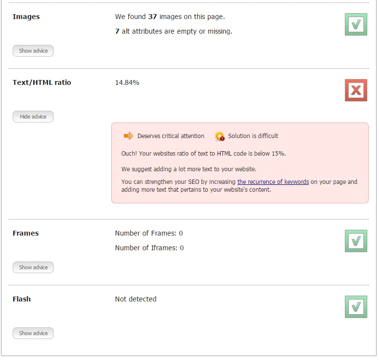Screen dimensions: 379x360
Task: Click the 7 alt attributes missing message
Action: pyautogui.click(x=174, y=31)
